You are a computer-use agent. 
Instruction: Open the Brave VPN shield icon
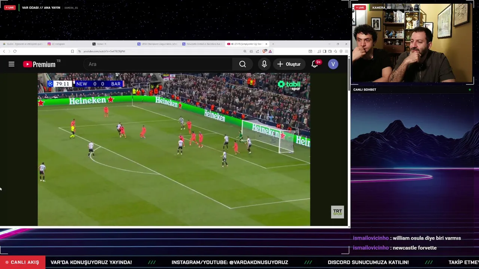(x=341, y=51)
